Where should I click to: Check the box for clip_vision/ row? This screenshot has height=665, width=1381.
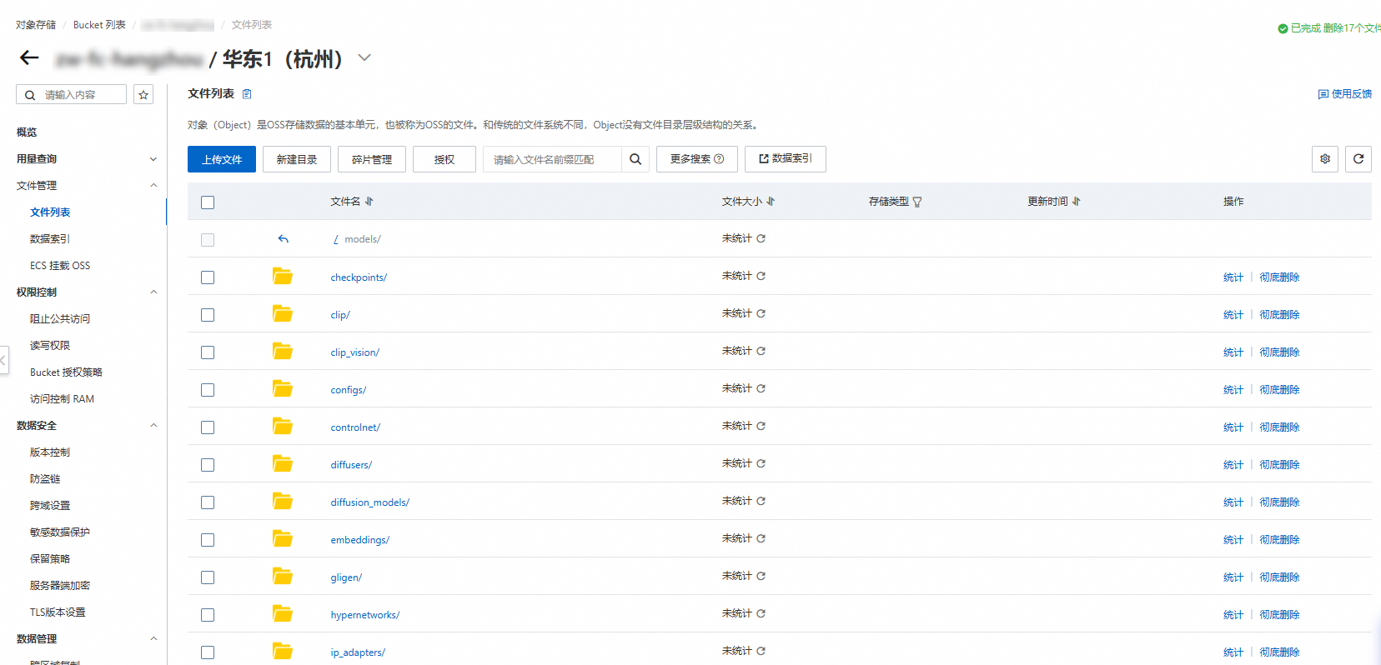(x=208, y=352)
